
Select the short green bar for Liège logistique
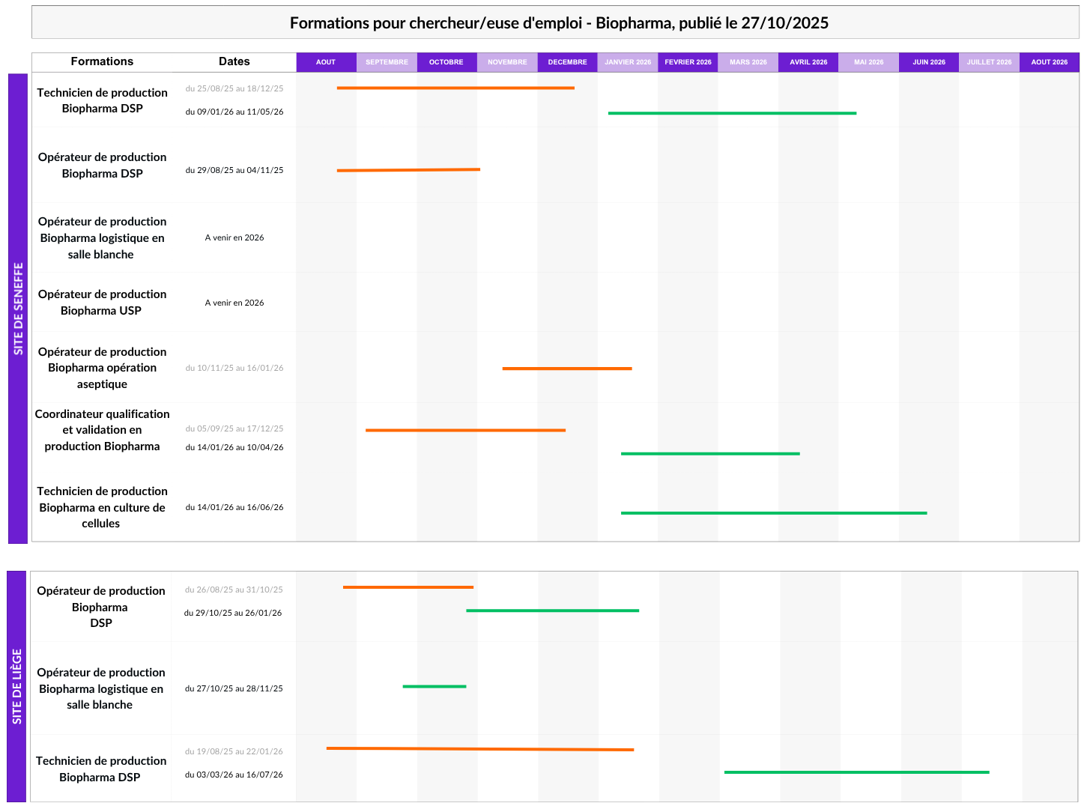tap(435, 686)
